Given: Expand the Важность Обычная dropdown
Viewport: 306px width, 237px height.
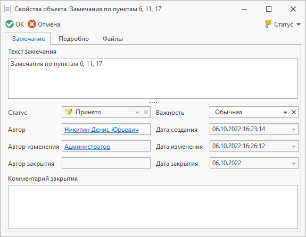Looking at the screenshot, I should coord(285,113).
